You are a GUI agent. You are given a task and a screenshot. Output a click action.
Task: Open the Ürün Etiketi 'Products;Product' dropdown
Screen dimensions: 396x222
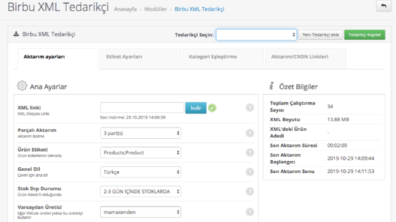[140, 152]
